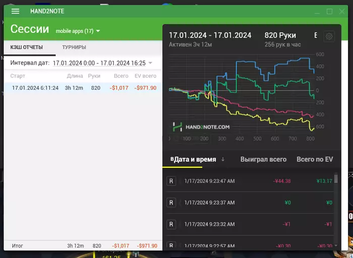Viewport: 353px width, 258px height.
Task: Click the -¥44.38 result value
Action: 281,181
